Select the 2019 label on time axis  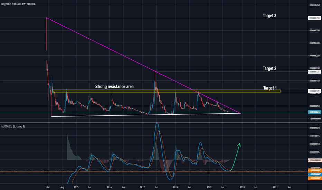point(209,187)
